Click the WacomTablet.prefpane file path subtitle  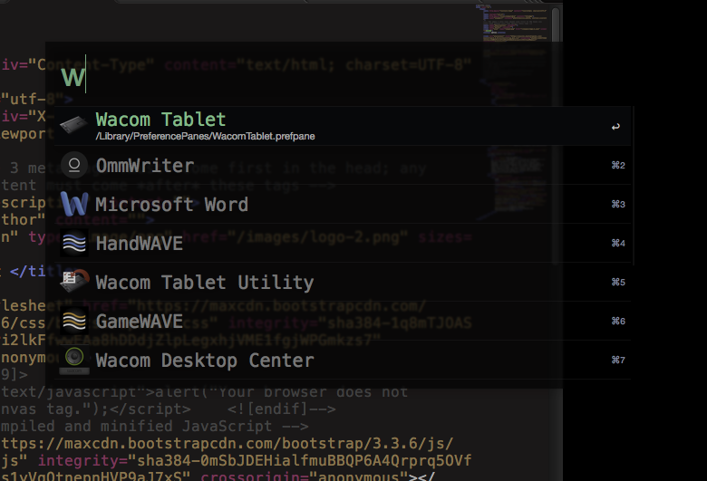click(206, 136)
